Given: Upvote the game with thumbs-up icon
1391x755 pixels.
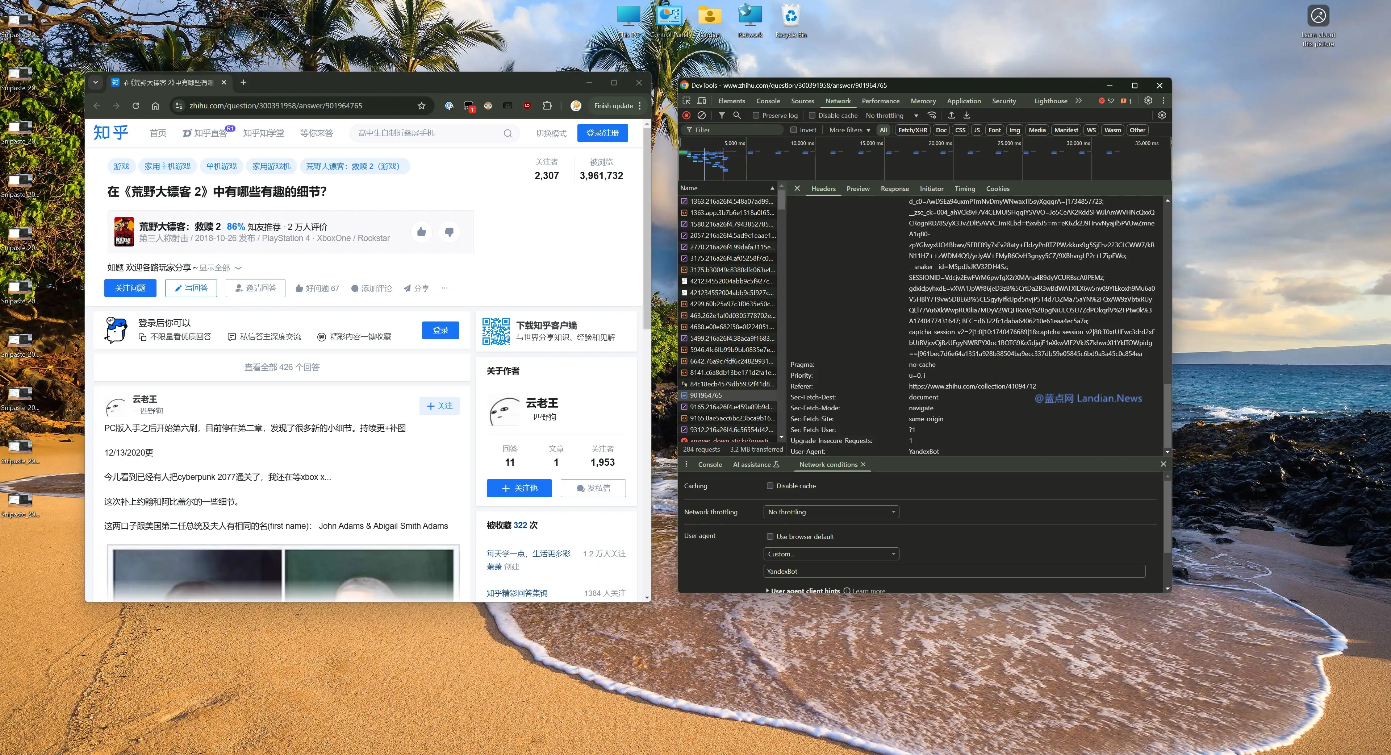Looking at the screenshot, I should (421, 232).
